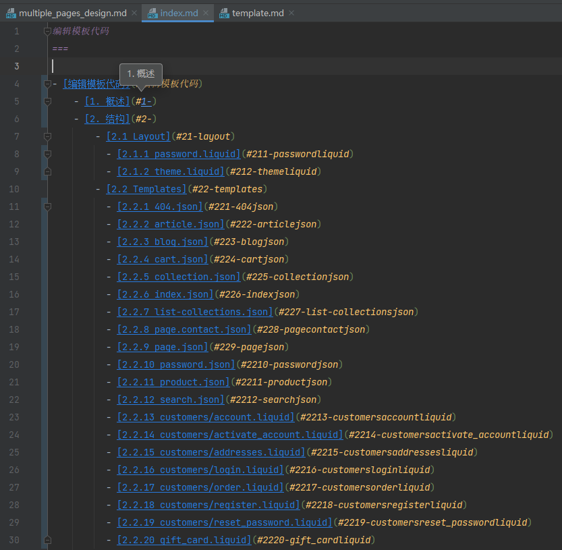Click the 2.2.7 list-collections.json link

[x=195, y=312]
